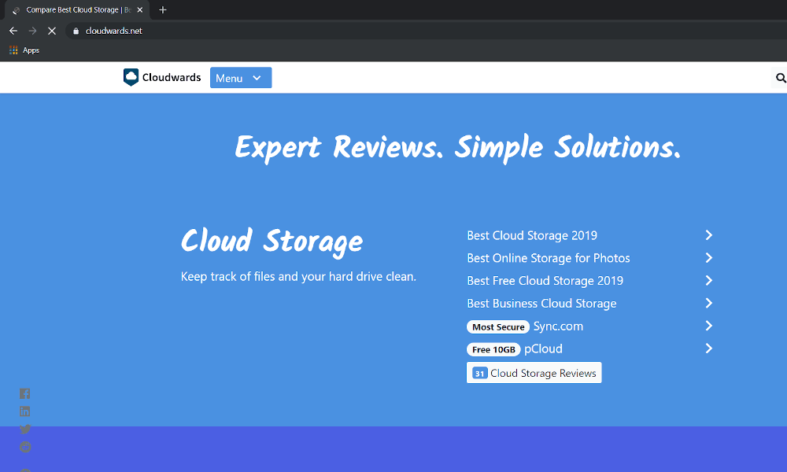Share page via Facebook icon
The width and height of the screenshot is (787, 472).
25,393
